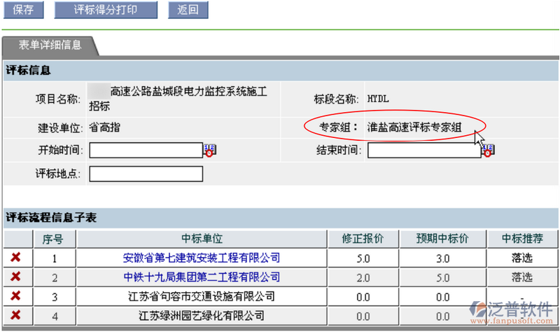Click the red X icon for row 4
Viewport: 560px width, 332px height.
point(15,316)
